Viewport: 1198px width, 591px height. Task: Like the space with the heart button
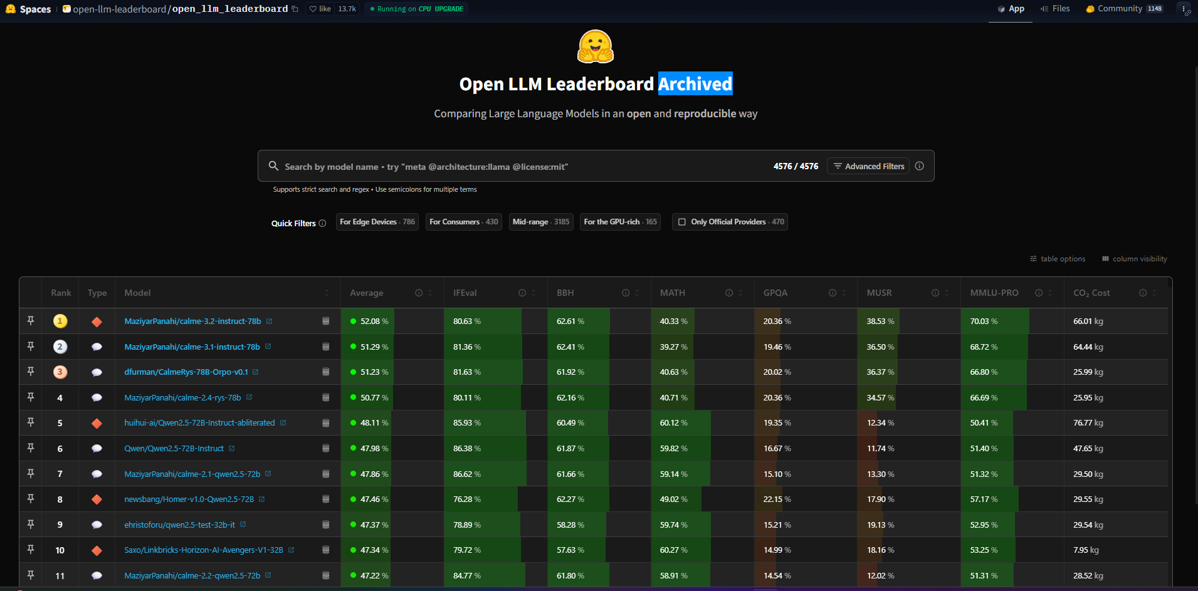pyautogui.click(x=320, y=9)
